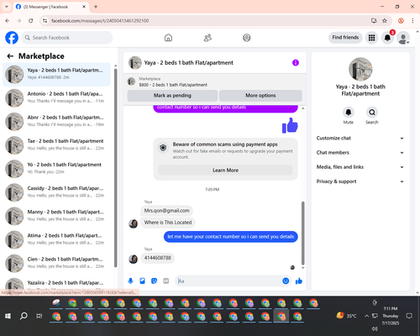This screenshot has height=336, width=420.
Task: Click message Mrs.qon@gmail.com
Action: tap(166, 211)
